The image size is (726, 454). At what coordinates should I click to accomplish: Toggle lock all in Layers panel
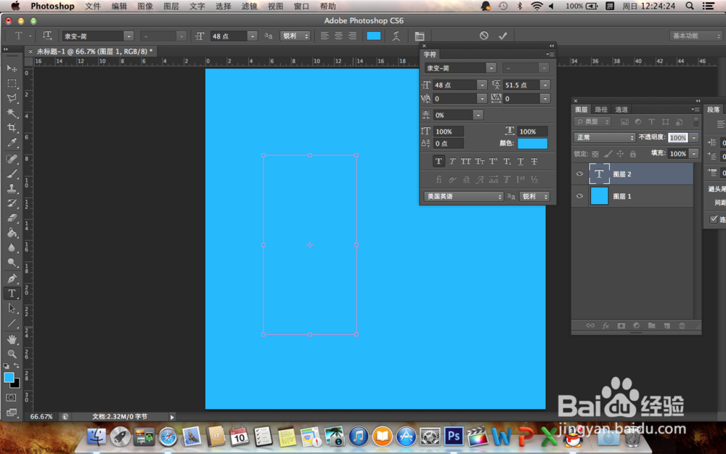[x=632, y=154]
